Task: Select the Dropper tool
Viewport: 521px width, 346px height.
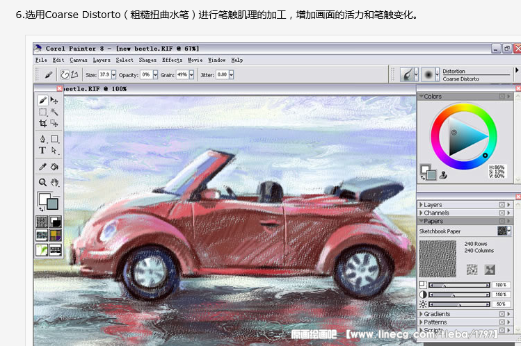Action: (42, 167)
